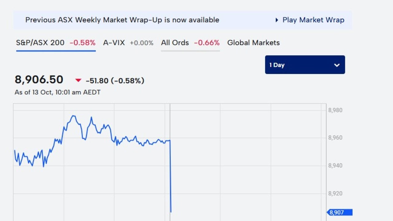Click the red down-arrow change indicator

click(x=78, y=80)
